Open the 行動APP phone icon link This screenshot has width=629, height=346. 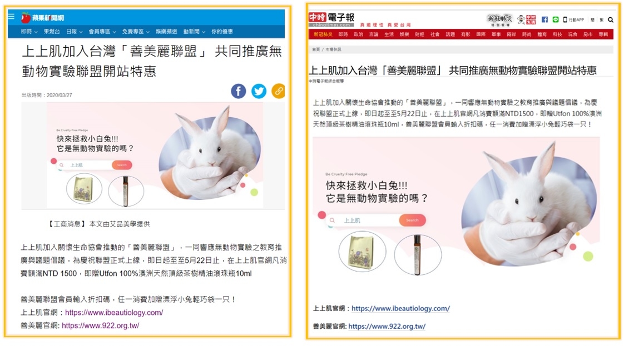click(573, 19)
